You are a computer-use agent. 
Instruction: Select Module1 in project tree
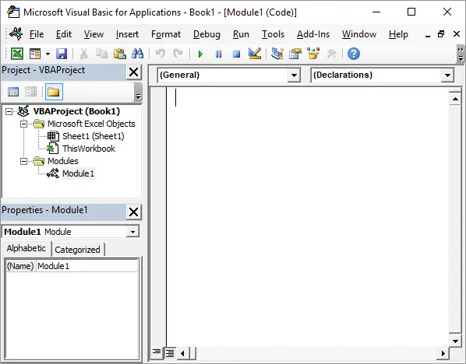tap(78, 173)
